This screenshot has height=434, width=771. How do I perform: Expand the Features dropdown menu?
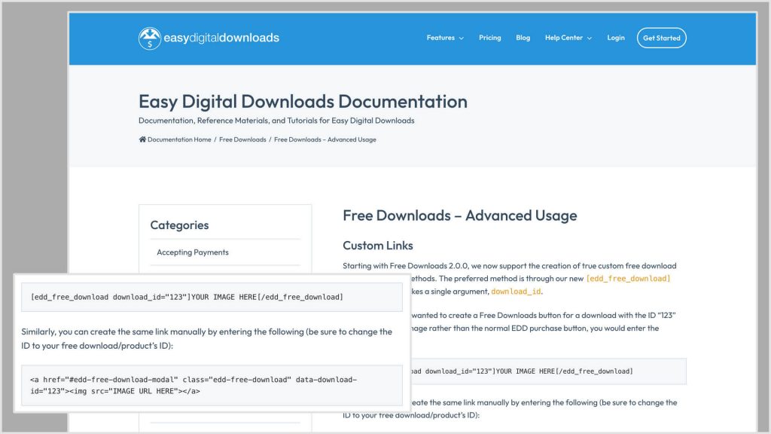[x=444, y=38]
